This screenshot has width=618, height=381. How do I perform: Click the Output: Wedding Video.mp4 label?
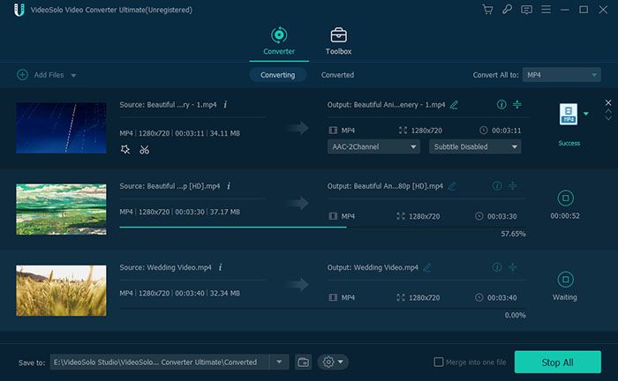click(373, 267)
